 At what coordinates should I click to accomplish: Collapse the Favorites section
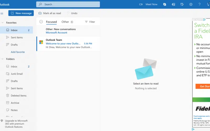2,23
